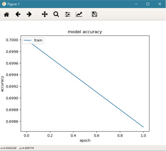This screenshot has height=151, width=166.
Task: Click the y-axis tick label 0.6996
Action: click(12, 63)
